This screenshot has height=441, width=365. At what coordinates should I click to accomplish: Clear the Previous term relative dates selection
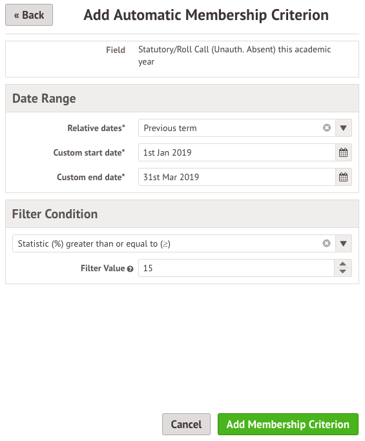326,128
